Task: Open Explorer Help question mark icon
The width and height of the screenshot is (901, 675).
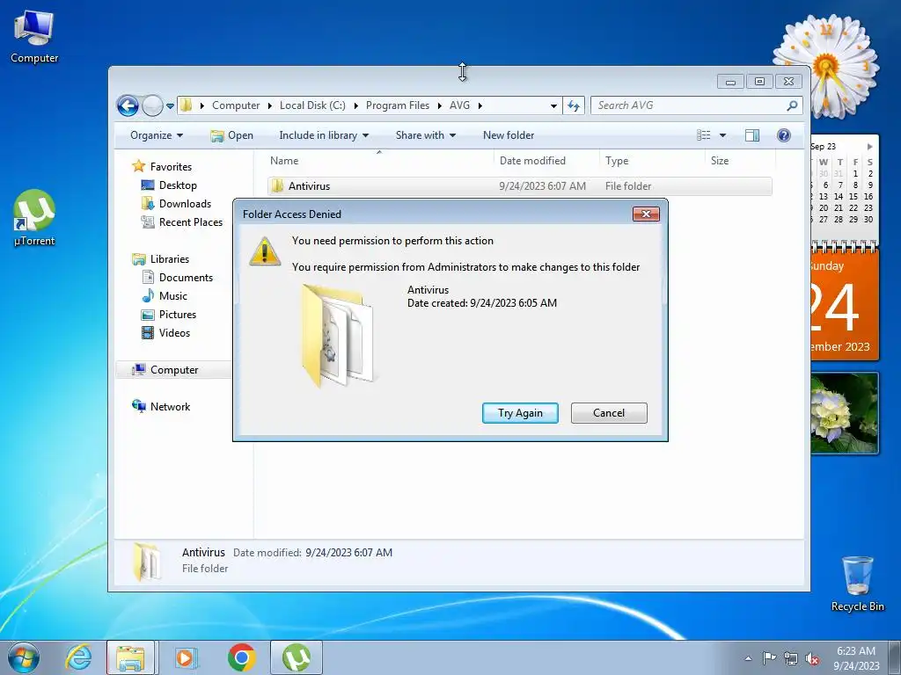Action: point(784,135)
